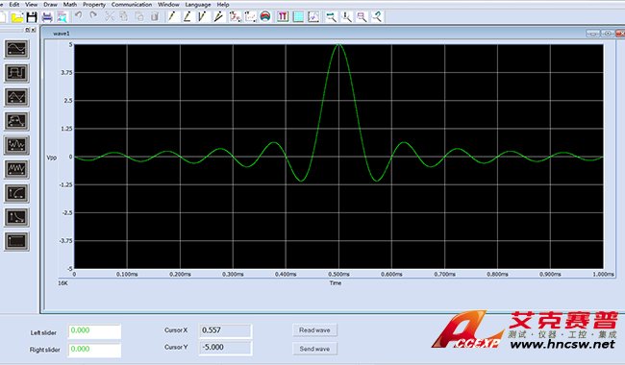Click the Save floppy disk icon

[x=32, y=16]
